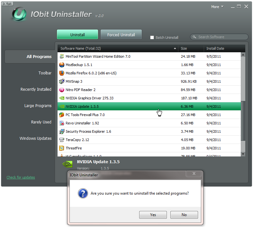This screenshot has height=227, width=253.
Task: Cancel uninstall with No button
Action: [x=184, y=215]
